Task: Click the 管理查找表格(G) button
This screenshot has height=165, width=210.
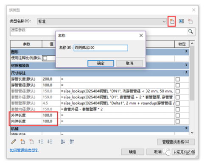Action: [176, 142]
